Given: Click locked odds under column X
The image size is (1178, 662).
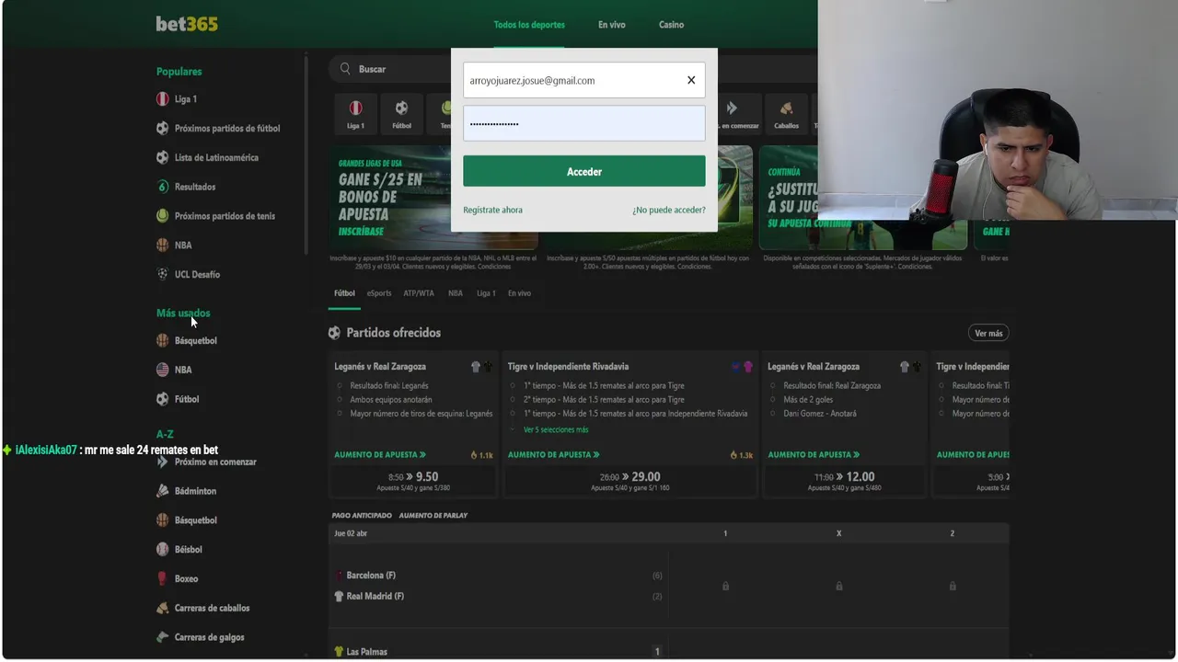Looking at the screenshot, I should 838,586.
